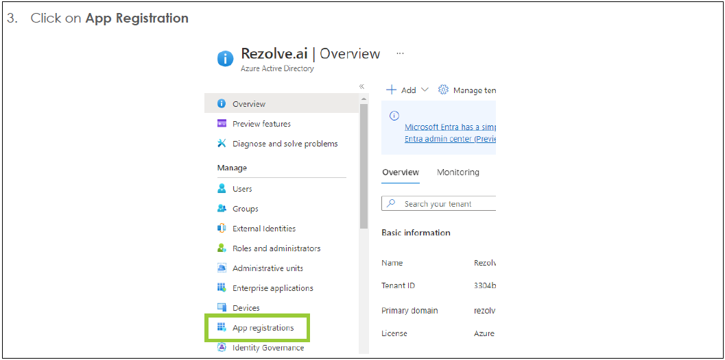This screenshot has height=360, width=725.
Task: Click the Azure Active Directory subtitle
Action: [x=277, y=68]
